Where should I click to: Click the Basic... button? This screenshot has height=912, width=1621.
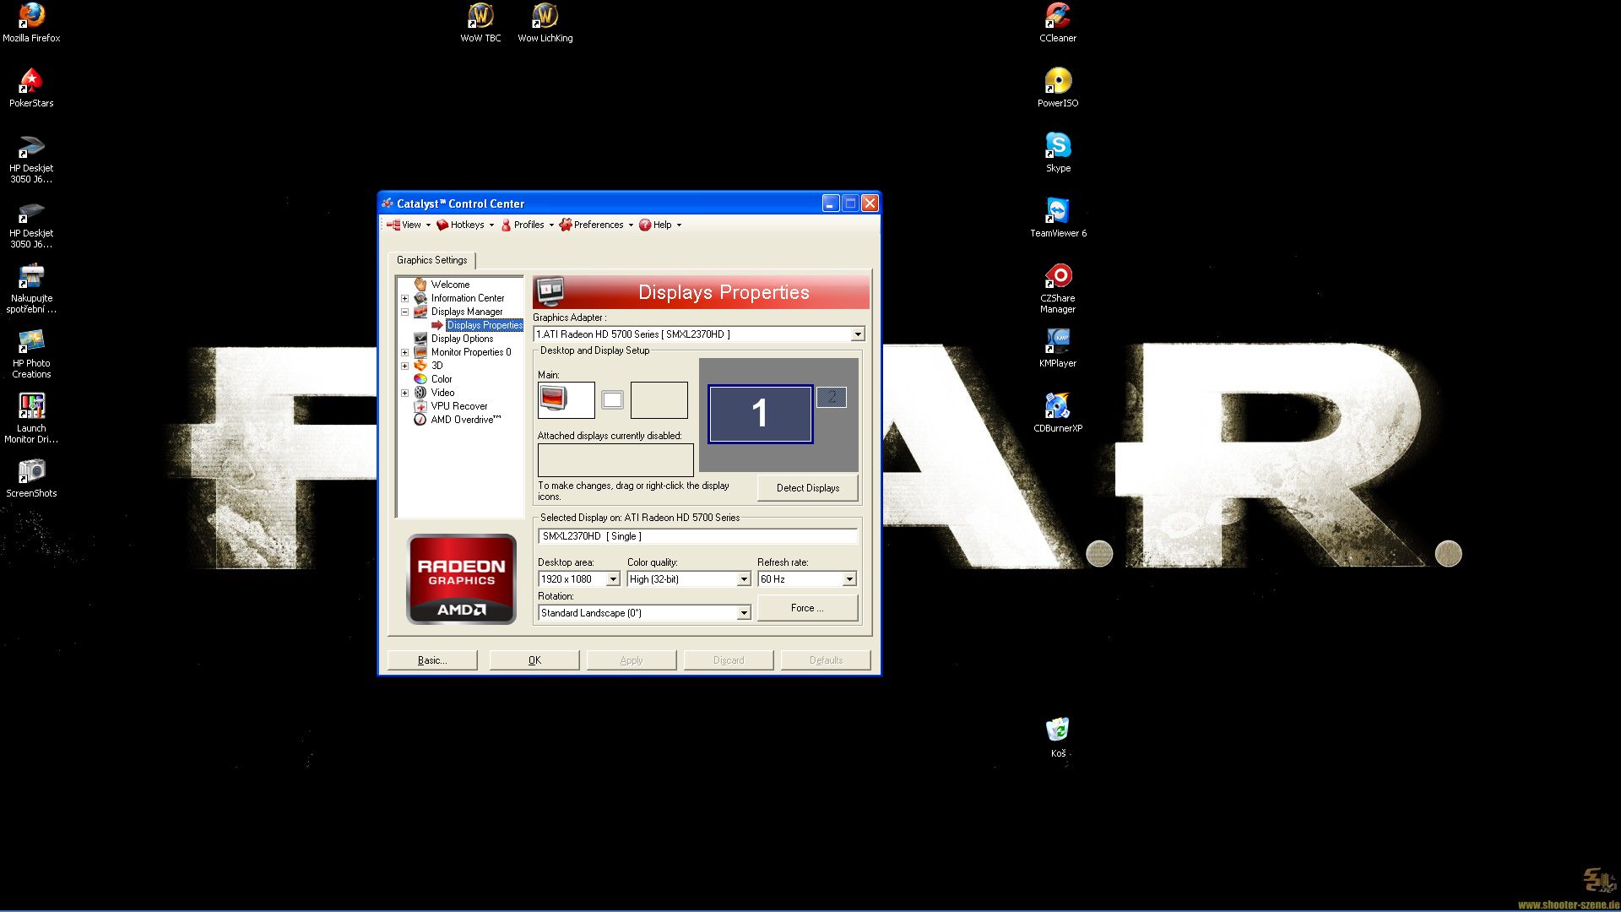point(432,660)
